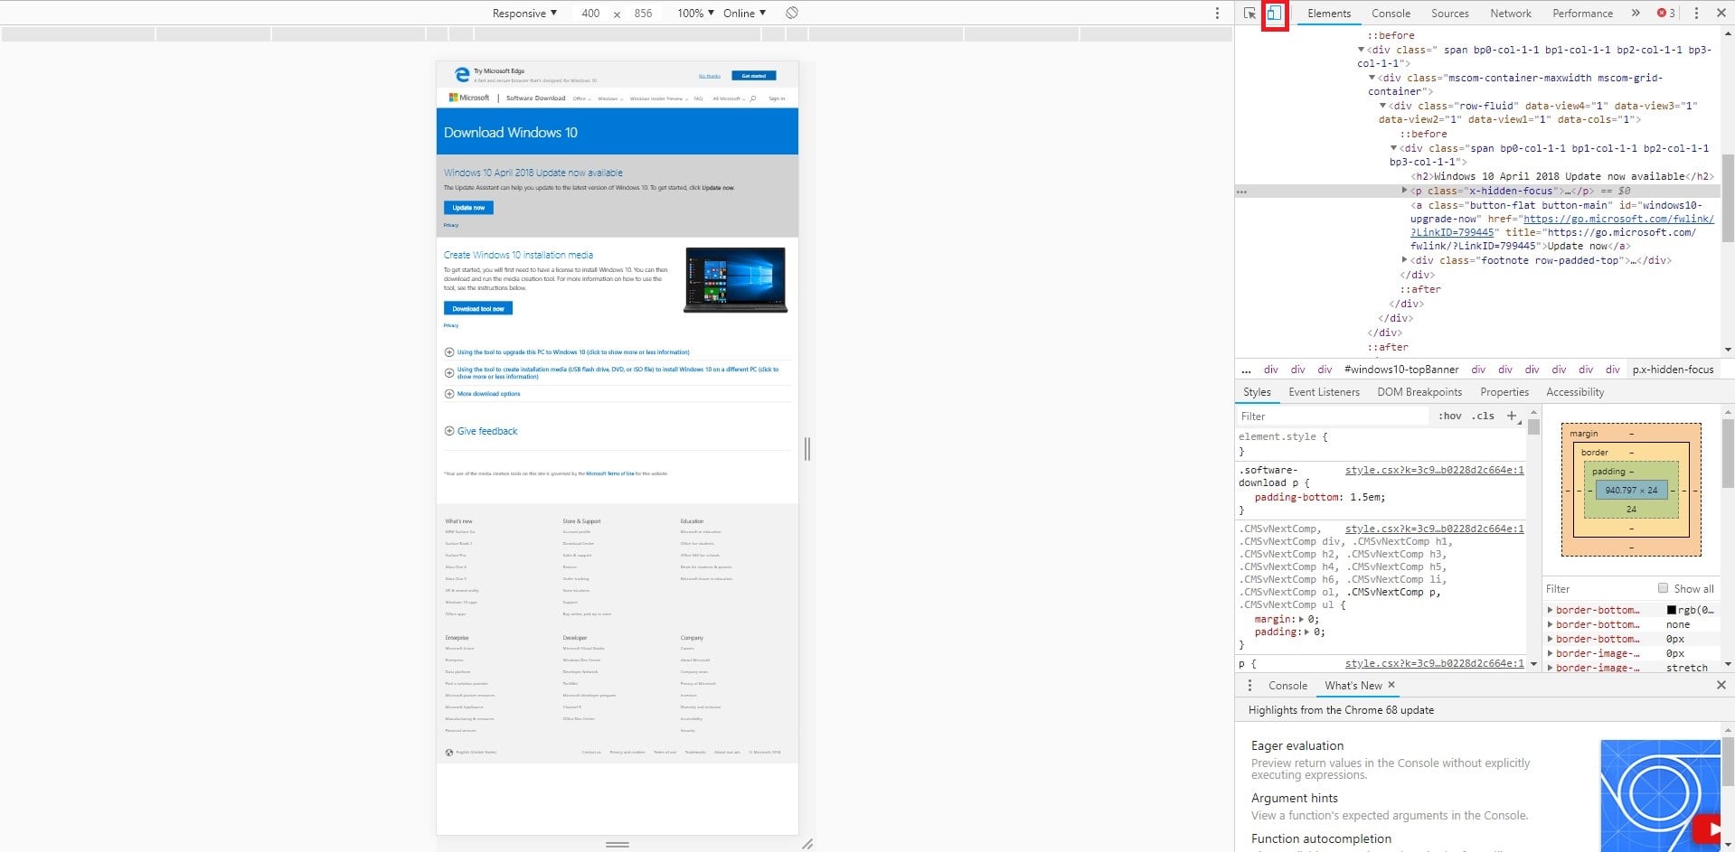
Task: Click the new style rule plus icon
Action: point(1512,416)
